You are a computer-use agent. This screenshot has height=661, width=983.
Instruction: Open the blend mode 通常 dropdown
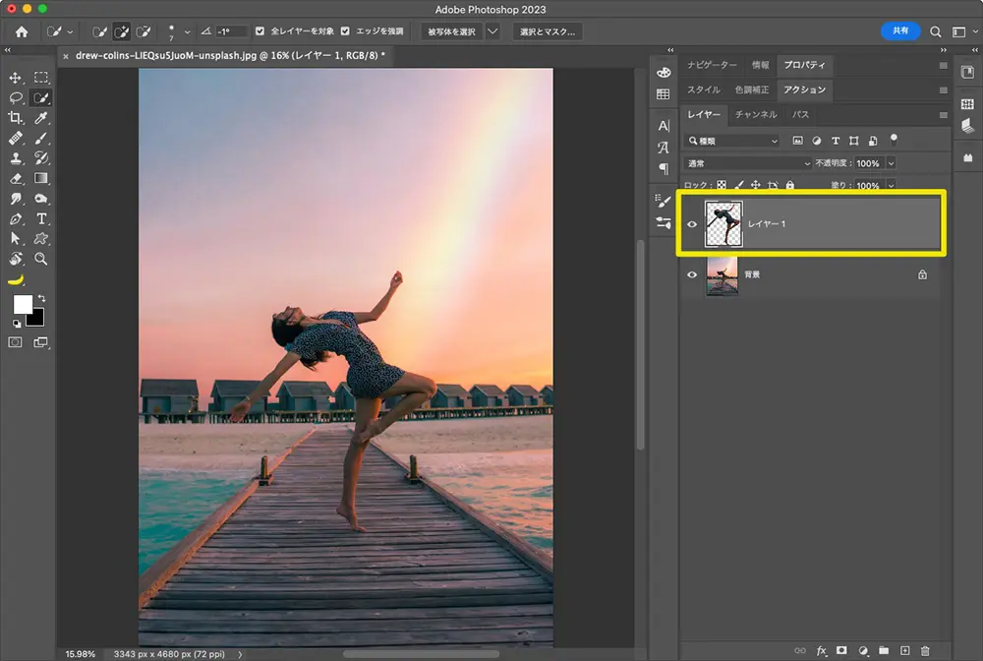[x=748, y=163]
